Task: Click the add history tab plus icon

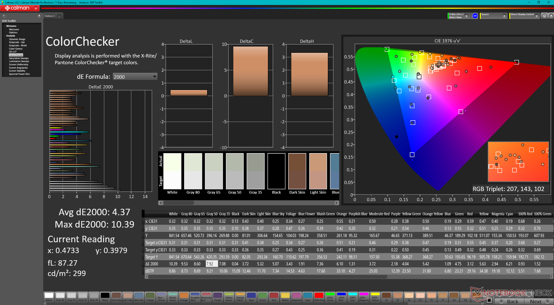Action: coord(59,16)
